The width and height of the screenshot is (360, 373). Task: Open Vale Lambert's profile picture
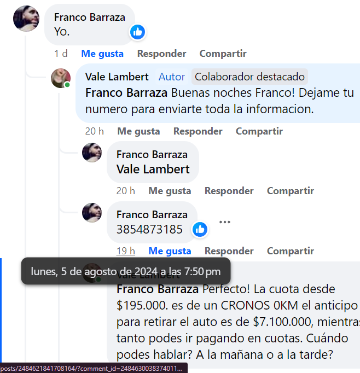pyautogui.click(x=61, y=78)
